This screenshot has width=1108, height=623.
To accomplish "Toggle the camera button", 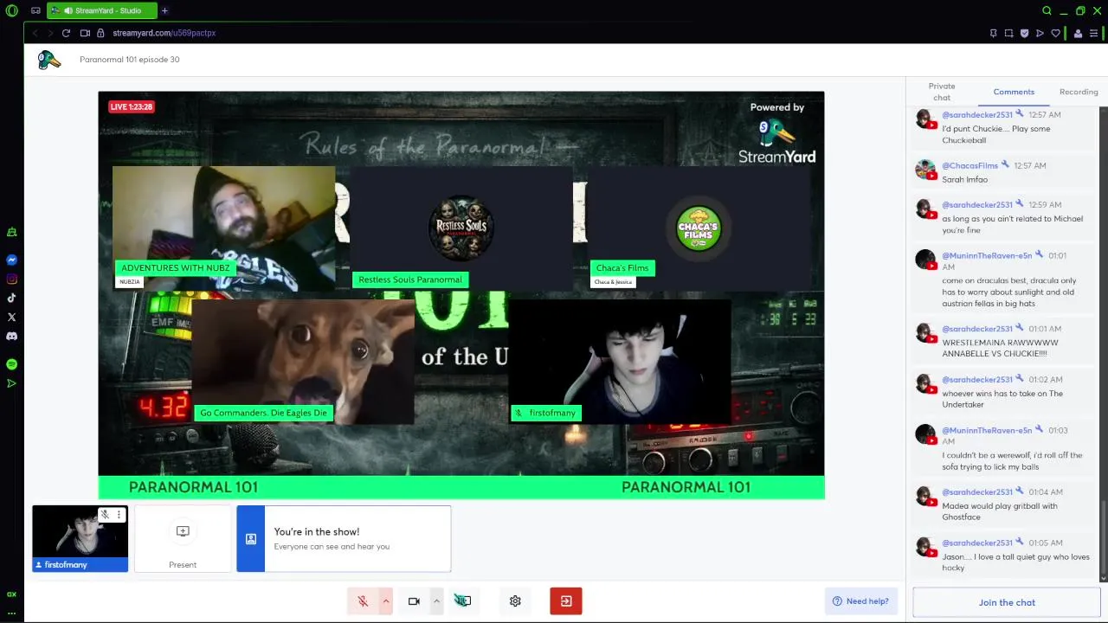I will 414,601.
